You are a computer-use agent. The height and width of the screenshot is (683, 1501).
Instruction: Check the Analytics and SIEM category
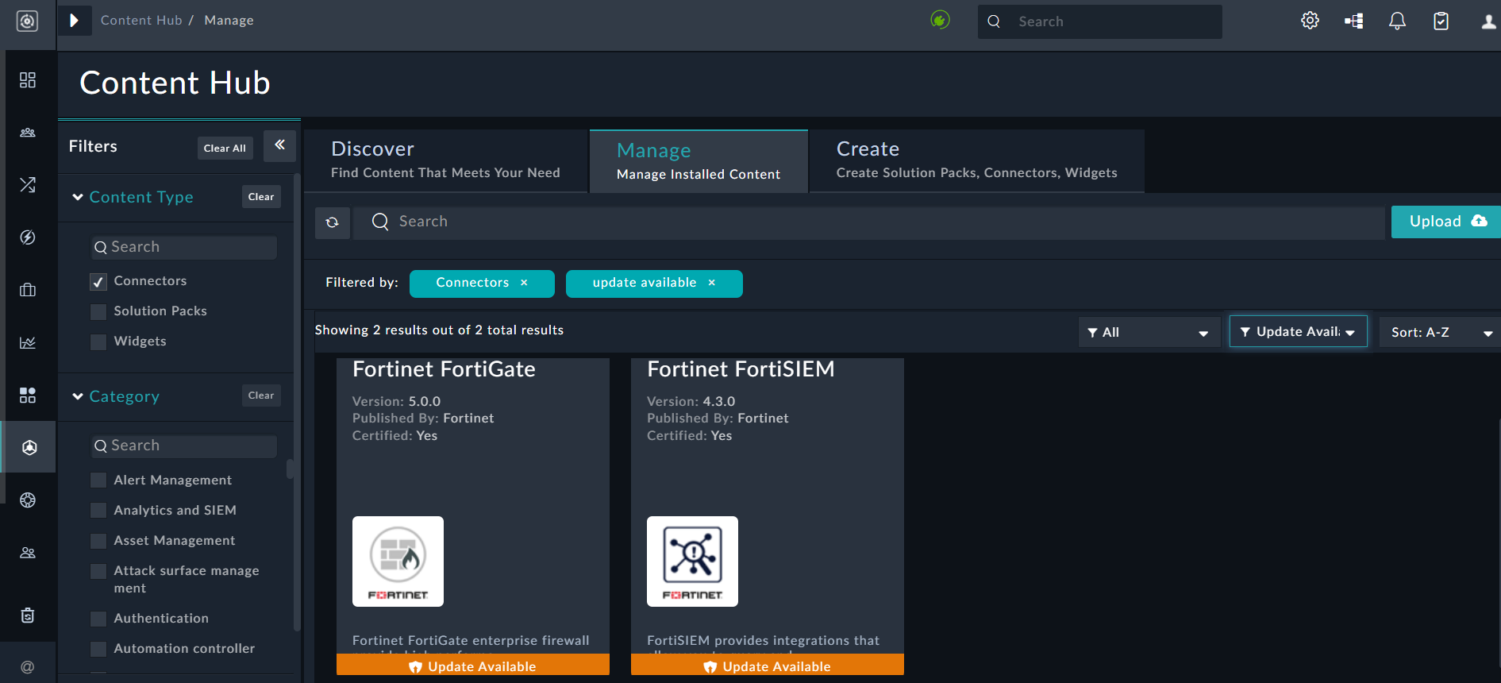[98, 511]
